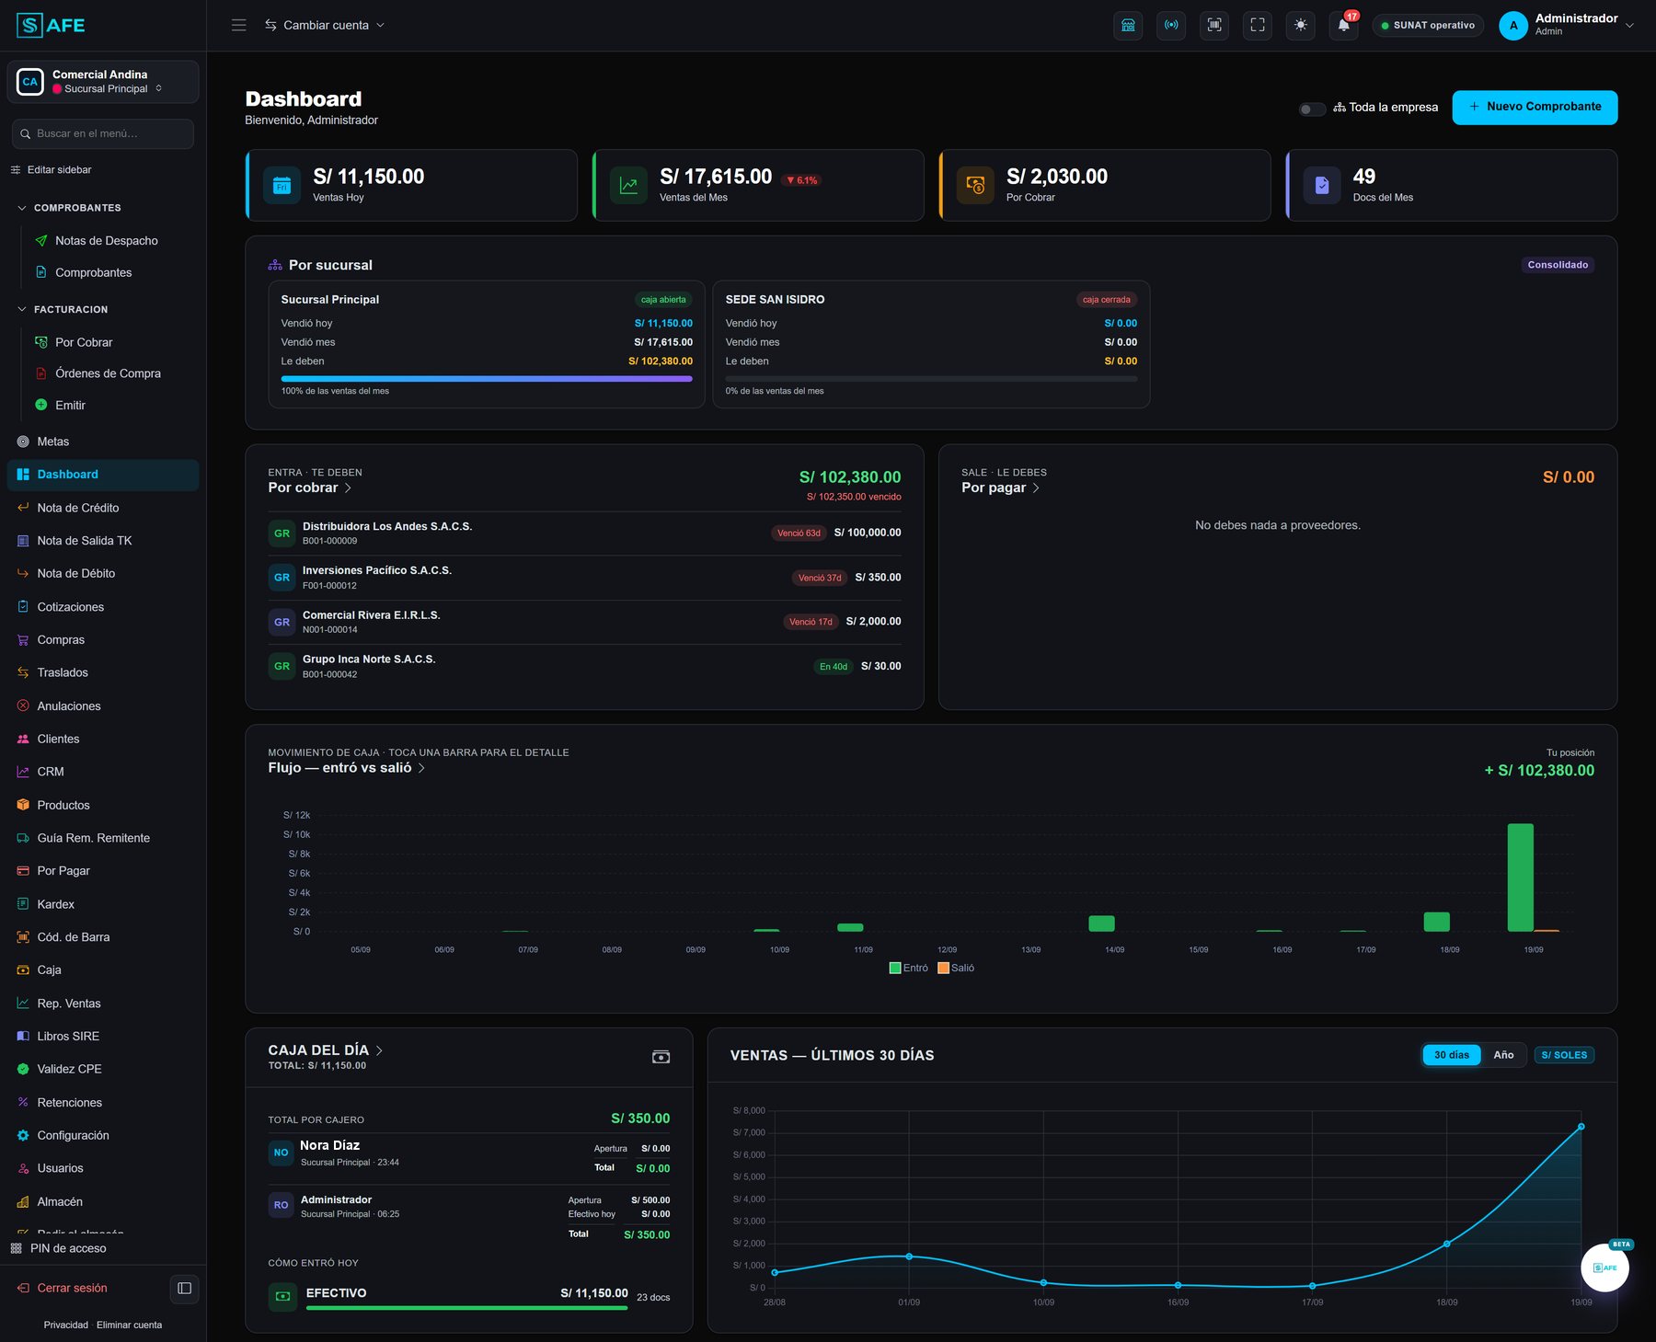Open the notifications bell

[1343, 25]
